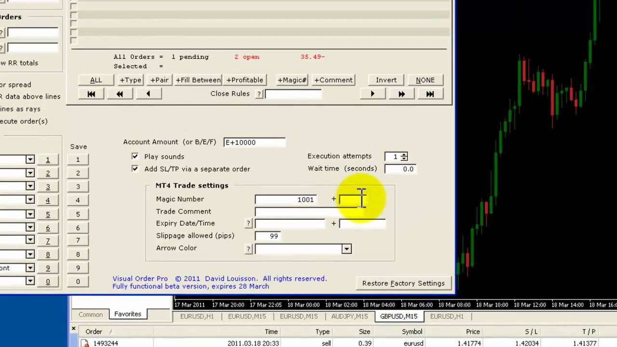Click the Order column header in terminal
Screen dimensions: 617x347
tap(94, 332)
